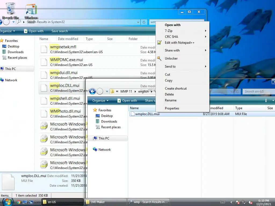This screenshot has height=206, width=275.
Task: Select the WMPhoto.dll.mui file icon
Action: point(44,113)
